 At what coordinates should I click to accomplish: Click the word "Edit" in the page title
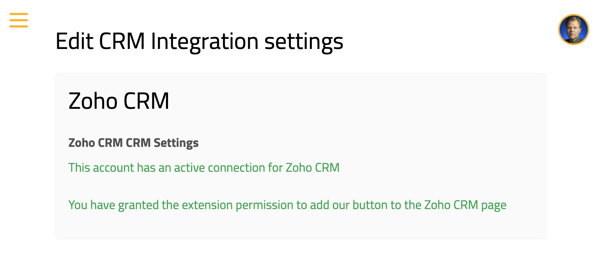coord(74,41)
